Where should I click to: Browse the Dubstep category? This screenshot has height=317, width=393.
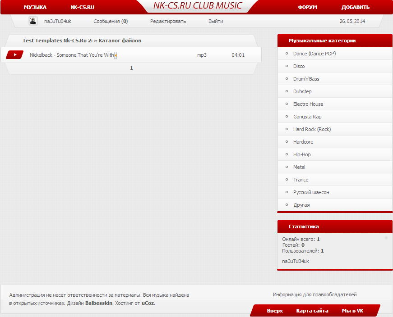(x=302, y=91)
